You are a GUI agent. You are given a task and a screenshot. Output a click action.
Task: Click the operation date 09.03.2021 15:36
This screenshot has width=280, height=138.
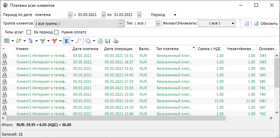coord(119,94)
